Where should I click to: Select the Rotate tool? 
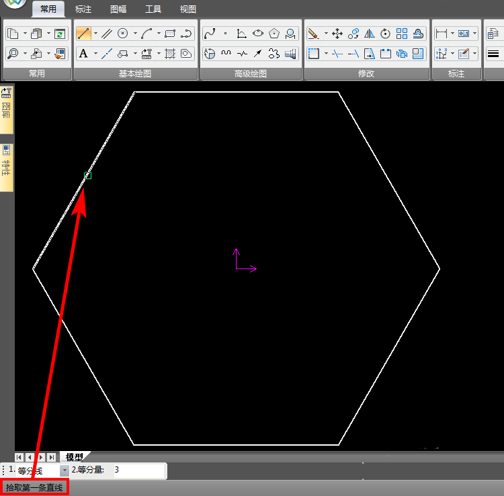(386, 34)
